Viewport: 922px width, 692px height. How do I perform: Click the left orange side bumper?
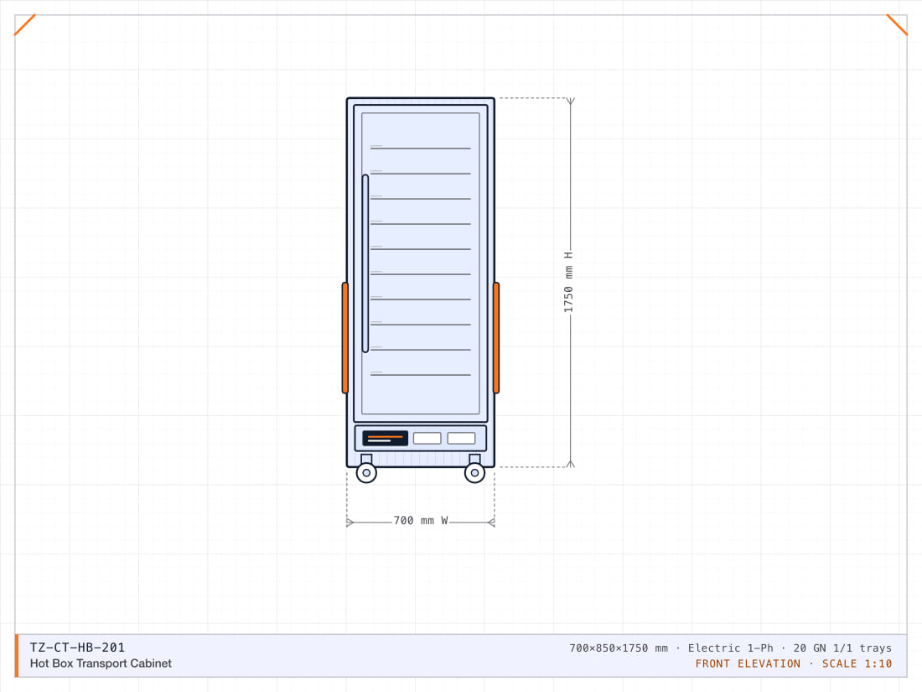(x=345, y=338)
